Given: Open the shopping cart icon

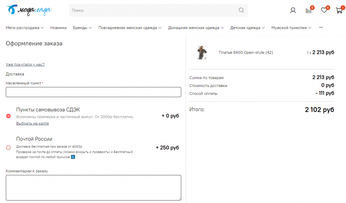Looking at the screenshot, I should coord(339,11).
